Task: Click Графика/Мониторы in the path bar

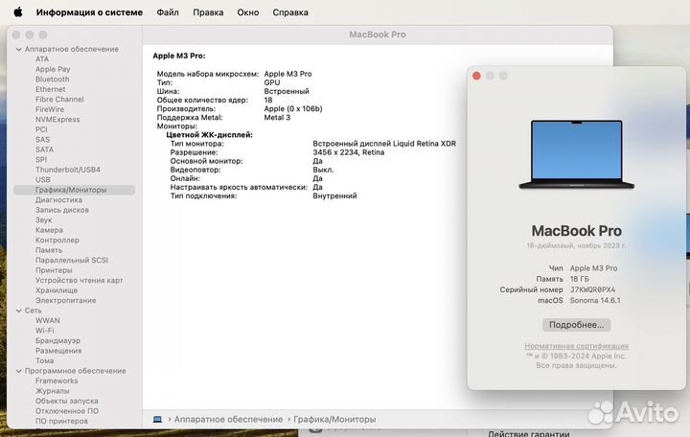Action: tap(334, 420)
